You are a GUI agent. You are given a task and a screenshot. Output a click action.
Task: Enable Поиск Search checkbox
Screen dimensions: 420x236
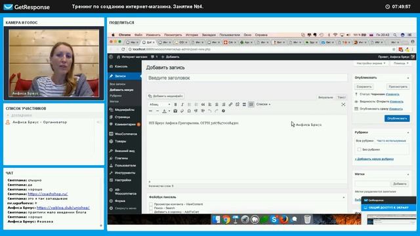click(x=151, y=208)
